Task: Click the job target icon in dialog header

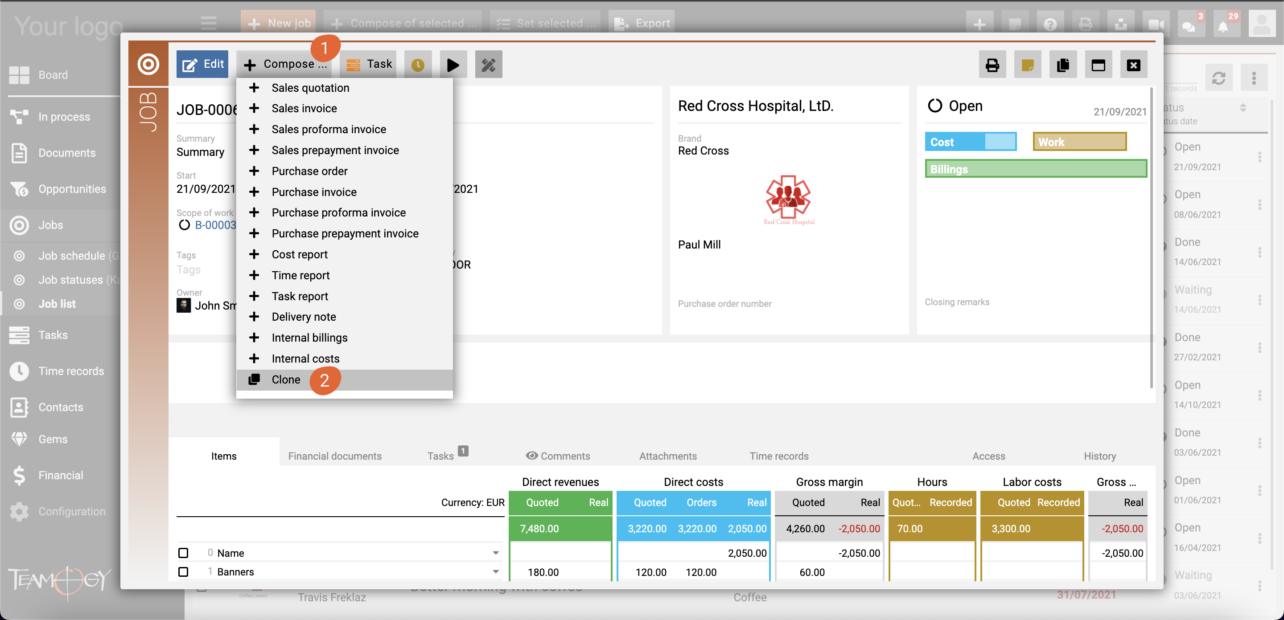Action: click(x=148, y=64)
